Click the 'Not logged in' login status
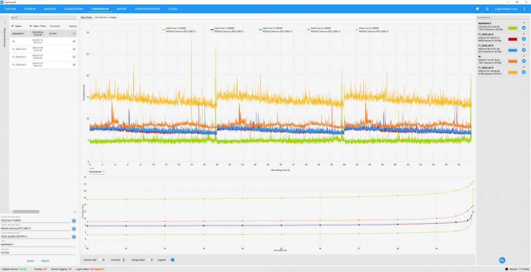This screenshot has width=531, height=272. click(97, 269)
